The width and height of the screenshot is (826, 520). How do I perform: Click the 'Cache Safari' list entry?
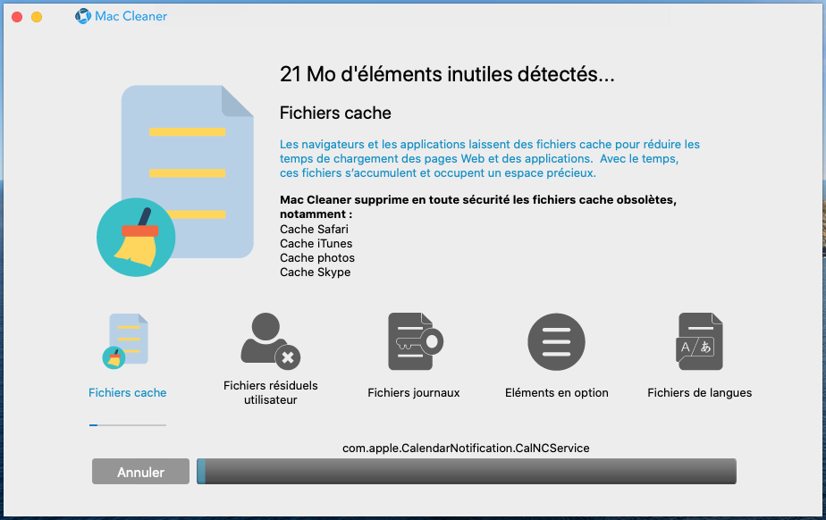pos(314,229)
